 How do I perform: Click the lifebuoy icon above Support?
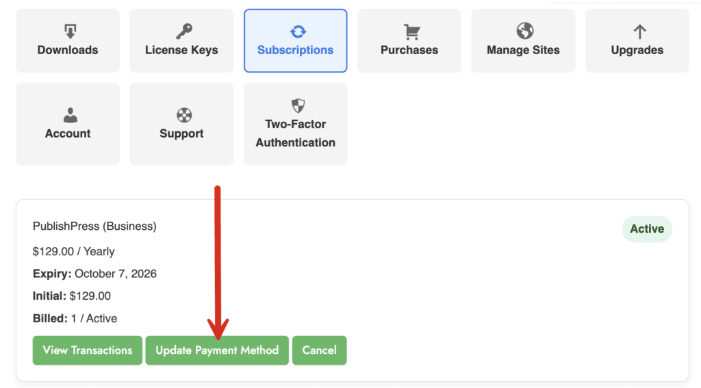[182, 114]
